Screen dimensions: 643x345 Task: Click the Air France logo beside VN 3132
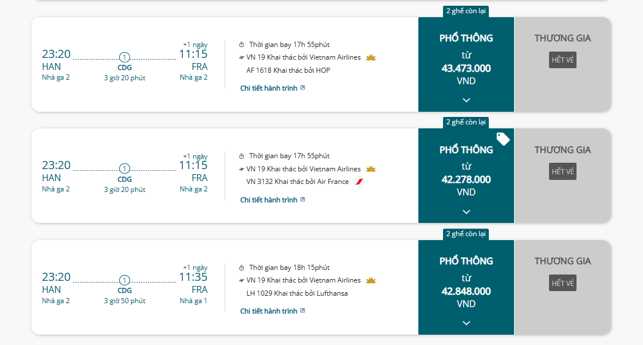coord(359,182)
